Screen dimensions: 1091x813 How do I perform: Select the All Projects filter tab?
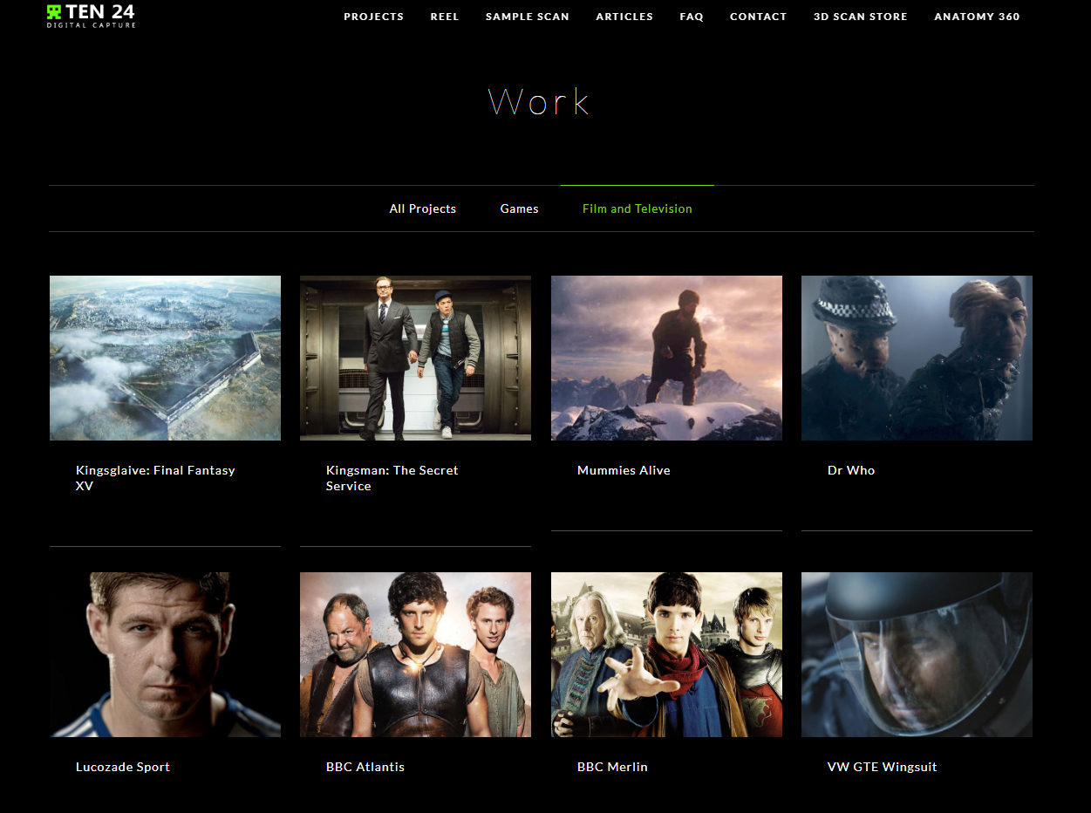tap(423, 208)
